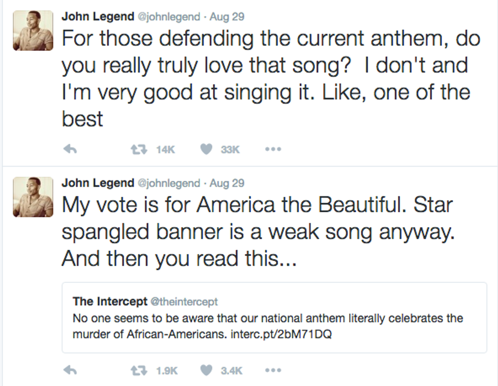Screen dimensions: 498x386
Task: Like the tweet with 3.4K likes
Action: (206, 371)
